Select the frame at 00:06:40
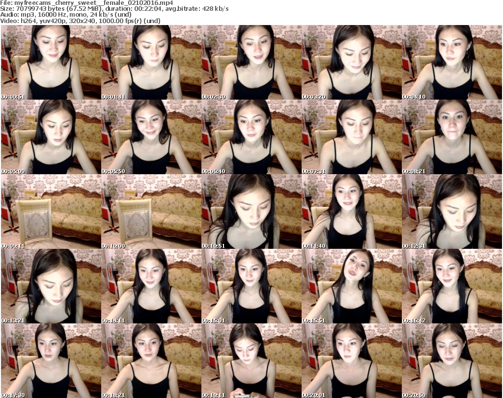The height and width of the screenshot is (398, 503). 251,137
